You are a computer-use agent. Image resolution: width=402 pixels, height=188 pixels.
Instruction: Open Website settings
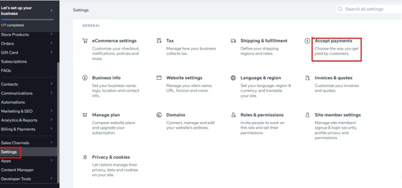click(184, 78)
